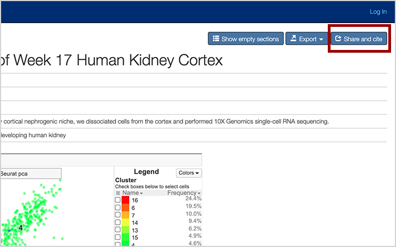
Task: Sort legend by Name column
Action: coord(133,193)
